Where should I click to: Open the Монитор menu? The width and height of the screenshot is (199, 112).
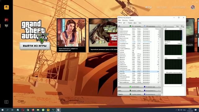[x=125, y=20]
